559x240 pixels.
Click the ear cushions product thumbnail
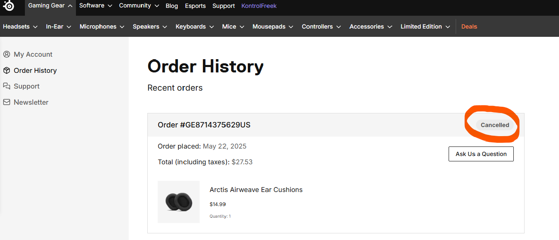pyautogui.click(x=178, y=202)
